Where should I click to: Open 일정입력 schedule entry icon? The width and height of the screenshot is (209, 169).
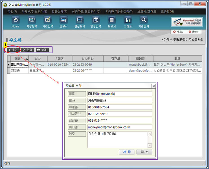coord(96,22)
